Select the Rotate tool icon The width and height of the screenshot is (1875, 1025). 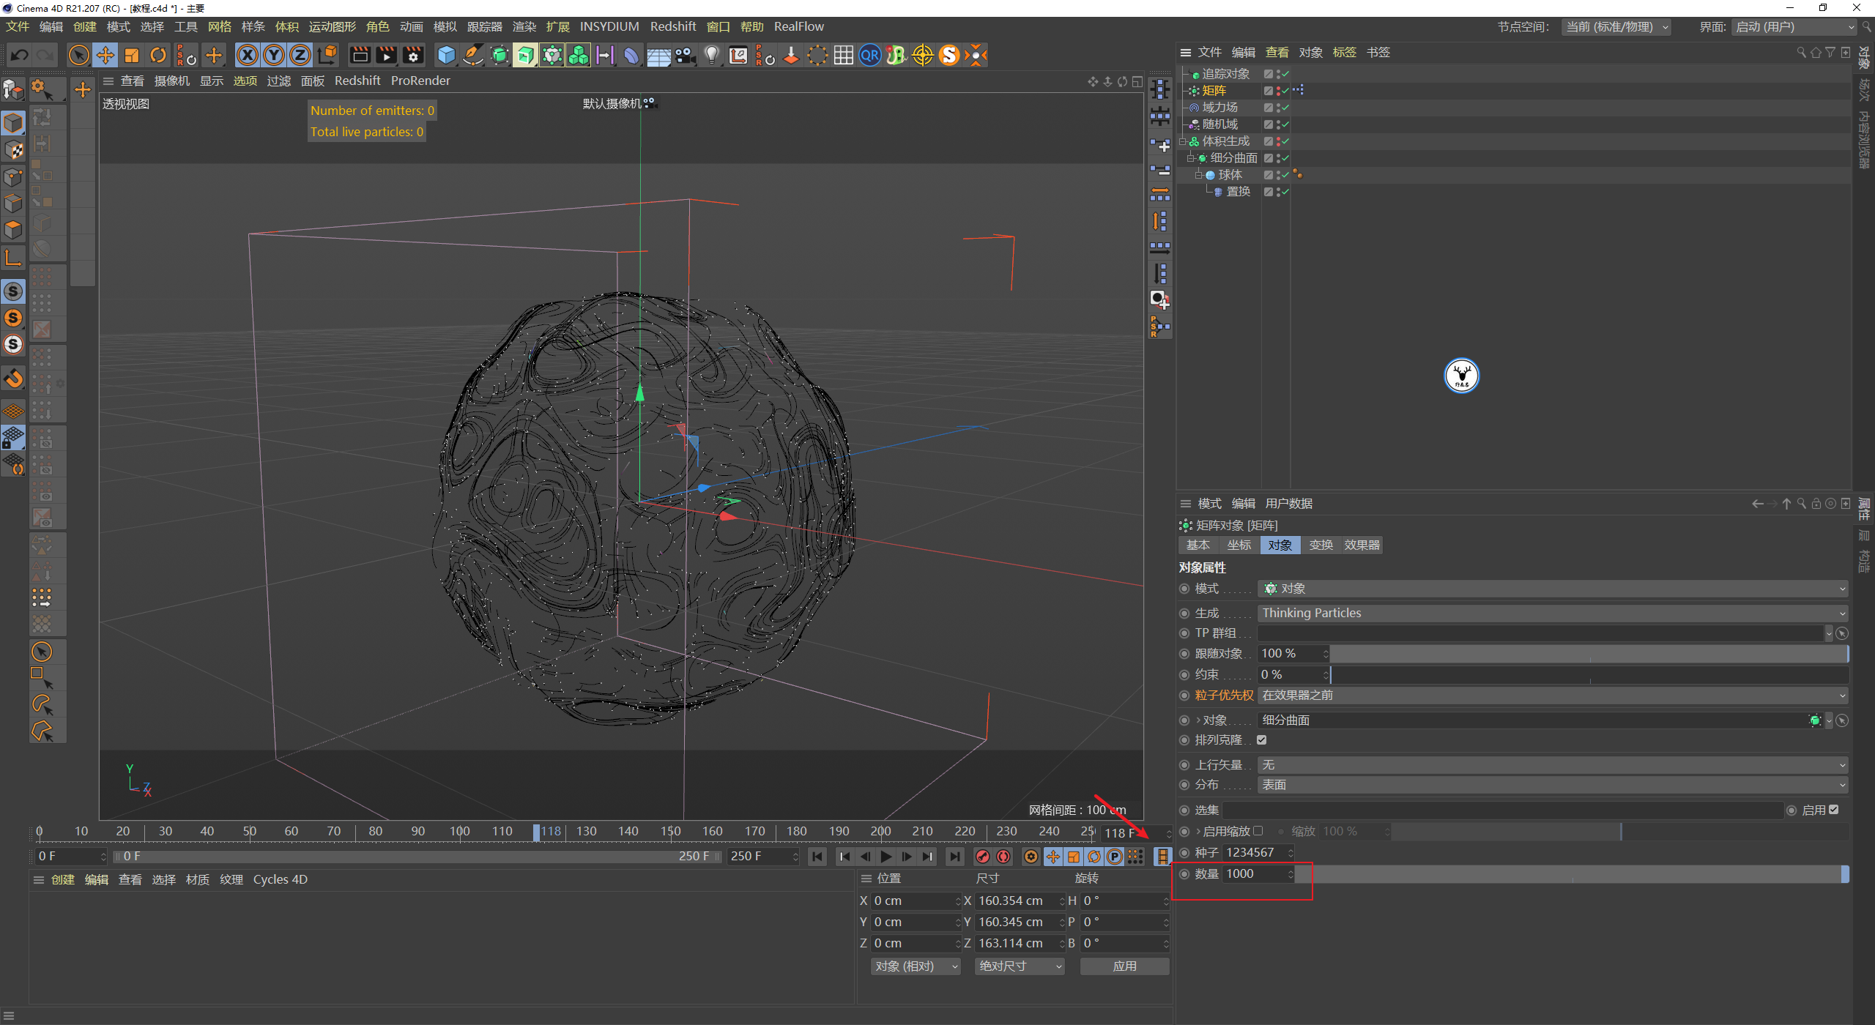[x=158, y=55]
